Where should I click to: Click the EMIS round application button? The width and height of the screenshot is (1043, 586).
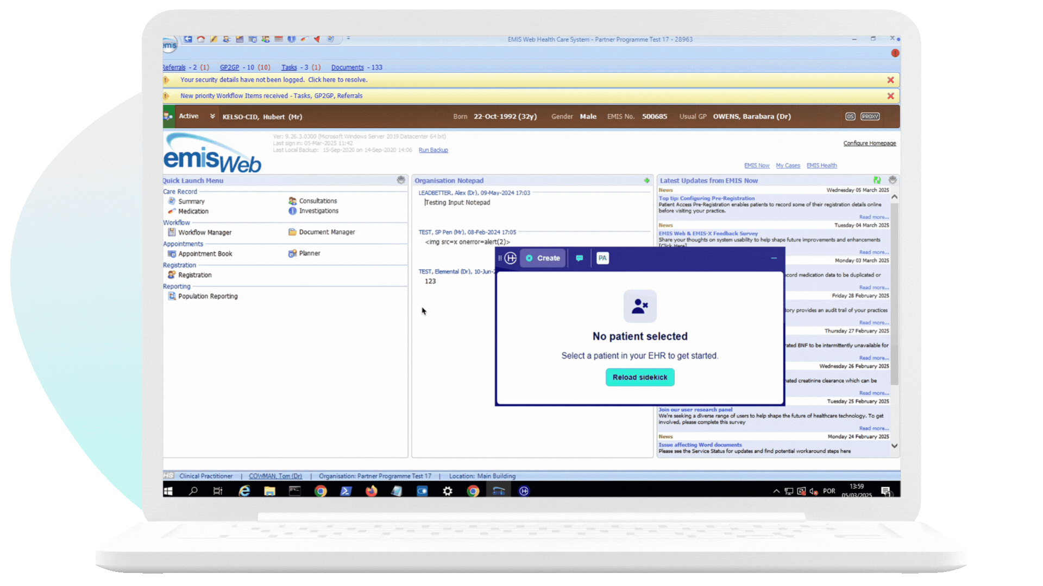pos(169,45)
